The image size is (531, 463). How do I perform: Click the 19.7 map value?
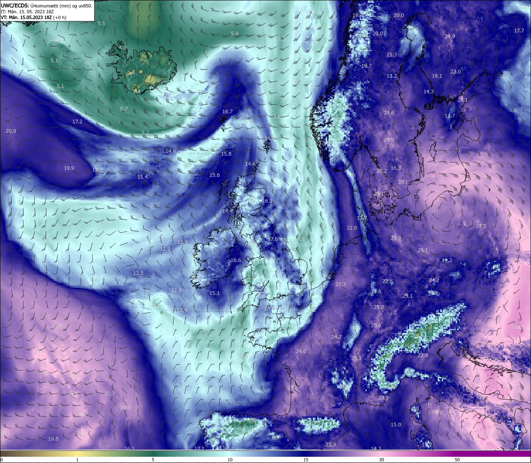click(366, 66)
